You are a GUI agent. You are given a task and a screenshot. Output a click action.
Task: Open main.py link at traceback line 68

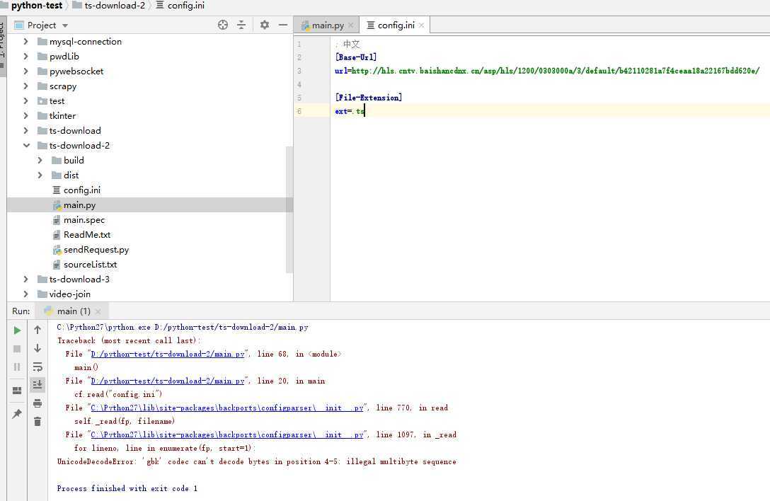tap(168, 354)
